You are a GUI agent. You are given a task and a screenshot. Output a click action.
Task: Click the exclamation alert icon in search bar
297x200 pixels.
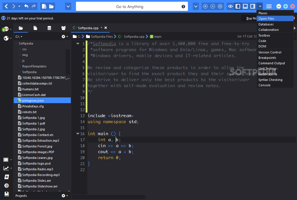point(183,7)
